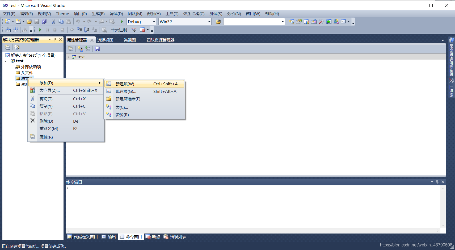Open the Command Window toolbar icon
The width and height of the screenshot is (455, 250).
click(344, 22)
